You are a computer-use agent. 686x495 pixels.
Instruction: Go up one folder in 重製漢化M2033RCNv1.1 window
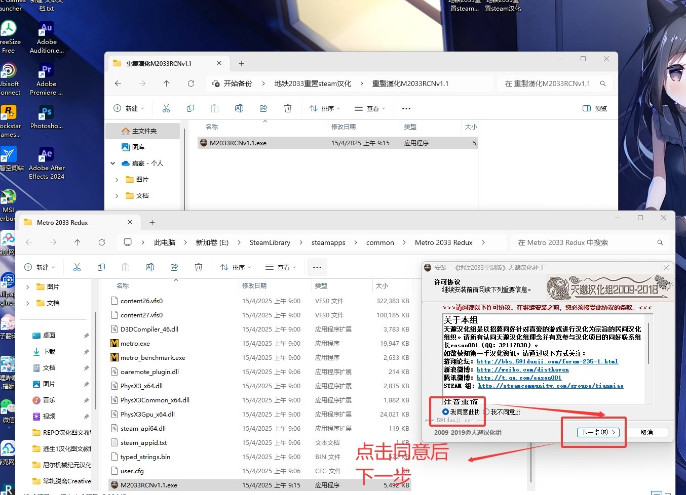[167, 84]
